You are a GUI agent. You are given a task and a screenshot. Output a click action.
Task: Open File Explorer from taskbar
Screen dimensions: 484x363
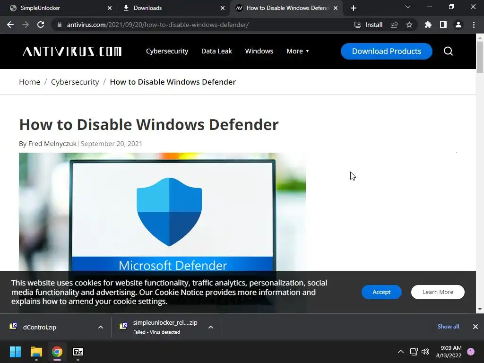(x=36, y=352)
